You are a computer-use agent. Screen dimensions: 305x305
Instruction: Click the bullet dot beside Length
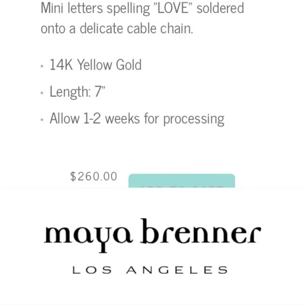(x=42, y=93)
